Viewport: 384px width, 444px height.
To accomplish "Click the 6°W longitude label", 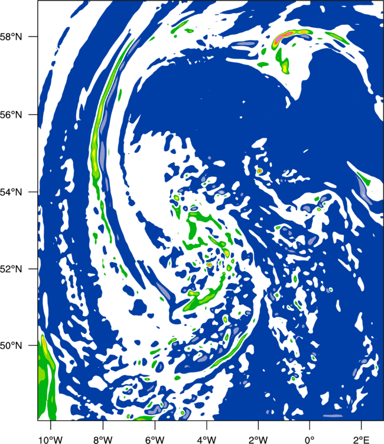I will pyautogui.click(x=155, y=440).
